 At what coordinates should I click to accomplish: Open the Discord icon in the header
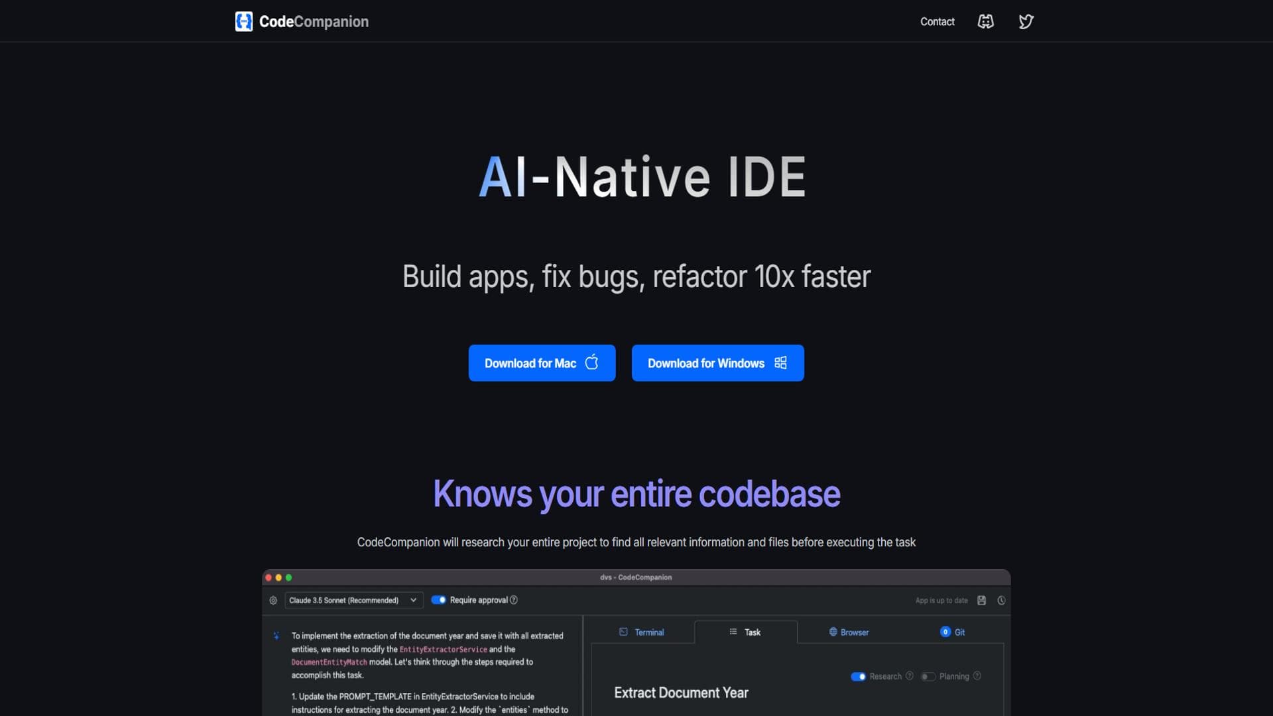[985, 21]
